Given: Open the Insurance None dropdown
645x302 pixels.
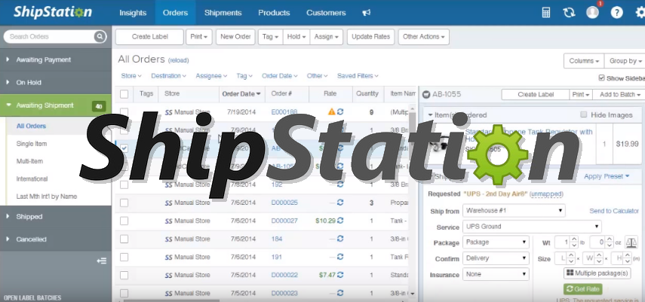Looking at the screenshot, I should click(x=496, y=274).
